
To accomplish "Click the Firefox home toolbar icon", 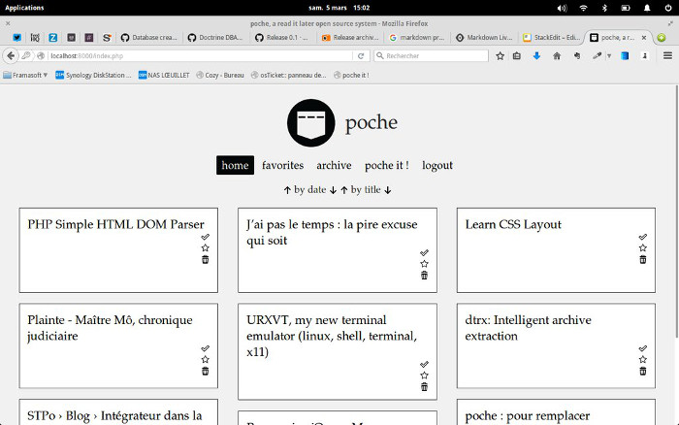I will [556, 55].
